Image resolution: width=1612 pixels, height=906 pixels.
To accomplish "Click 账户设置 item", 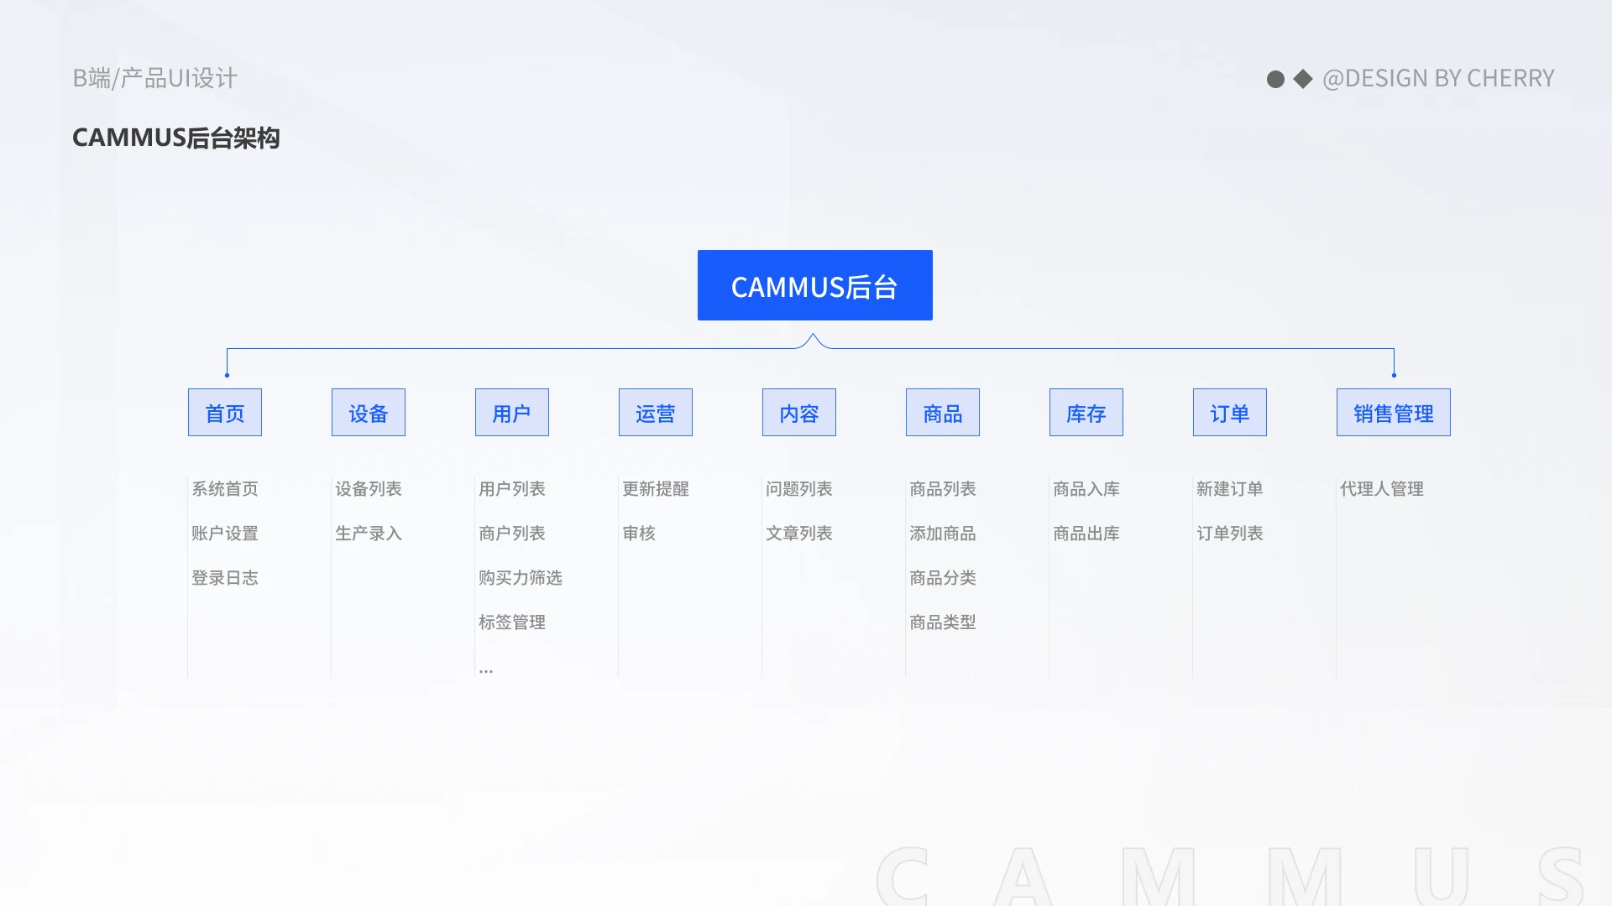I will 225,534.
